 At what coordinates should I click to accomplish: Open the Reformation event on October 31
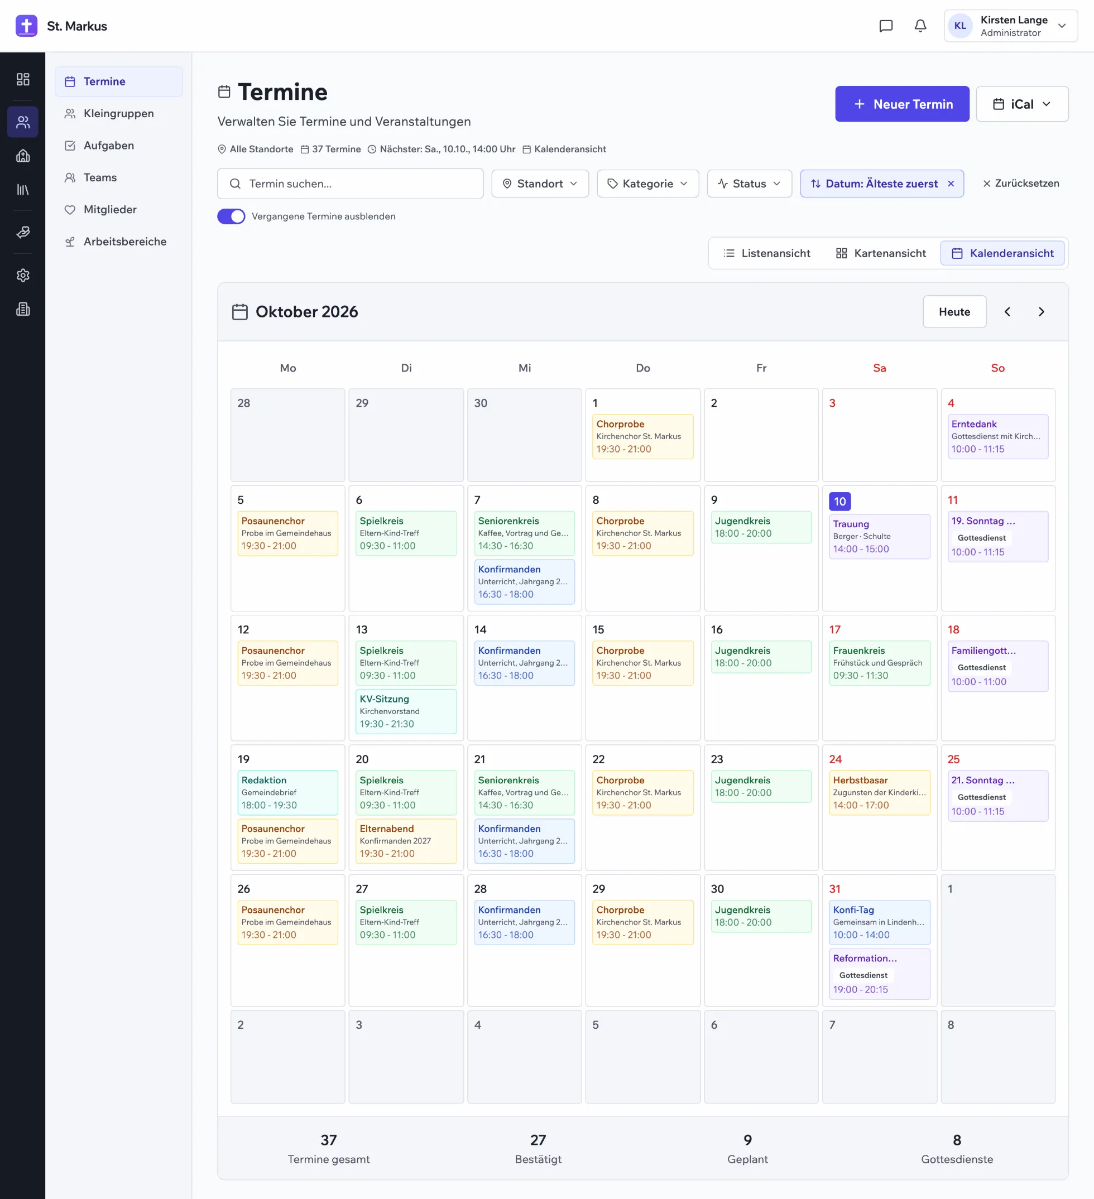(879, 974)
